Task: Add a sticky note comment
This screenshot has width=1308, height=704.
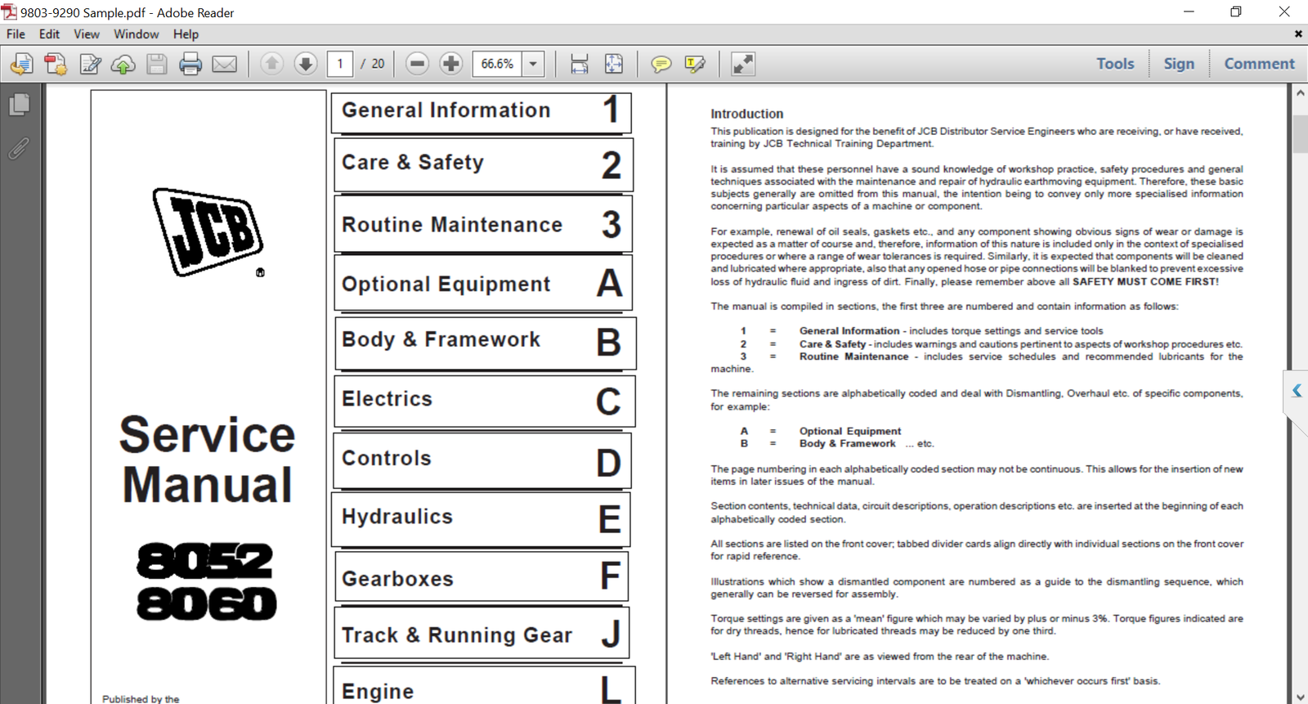Action: tap(661, 64)
